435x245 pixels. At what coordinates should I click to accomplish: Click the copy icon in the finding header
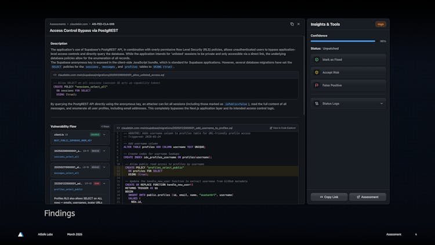pos(292,24)
